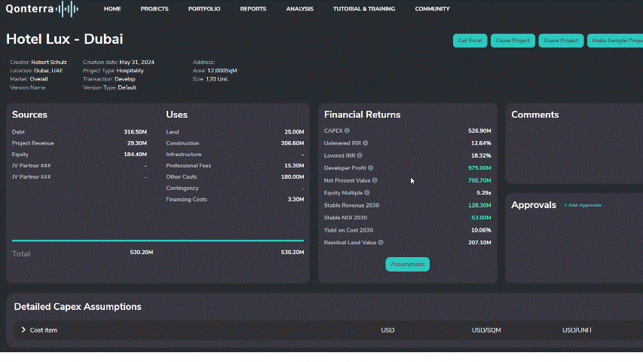Click the Get Excel button
This screenshot has width=643, height=362.
click(x=470, y=41)
